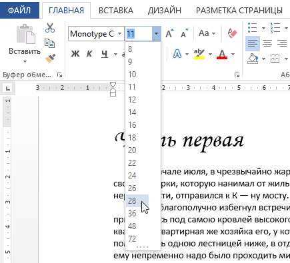Click the Paste clipboard icon

click(x=26, y=34)
